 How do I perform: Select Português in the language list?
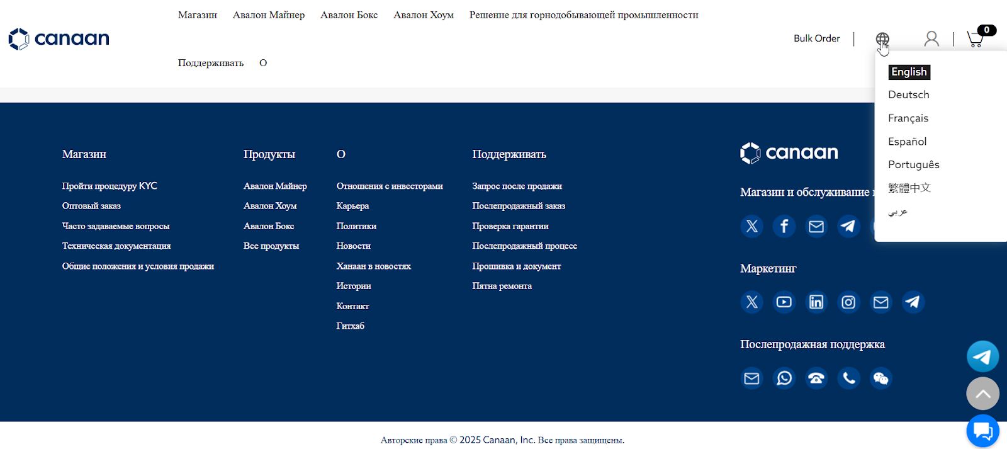(x=913, y=164)
